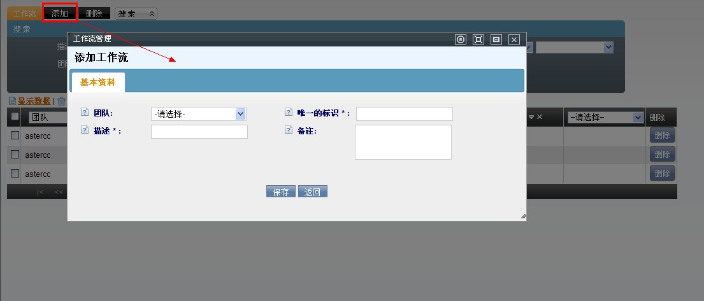
Task: Toggle the select-all checkbox in table header
Action: click(15, 116)
